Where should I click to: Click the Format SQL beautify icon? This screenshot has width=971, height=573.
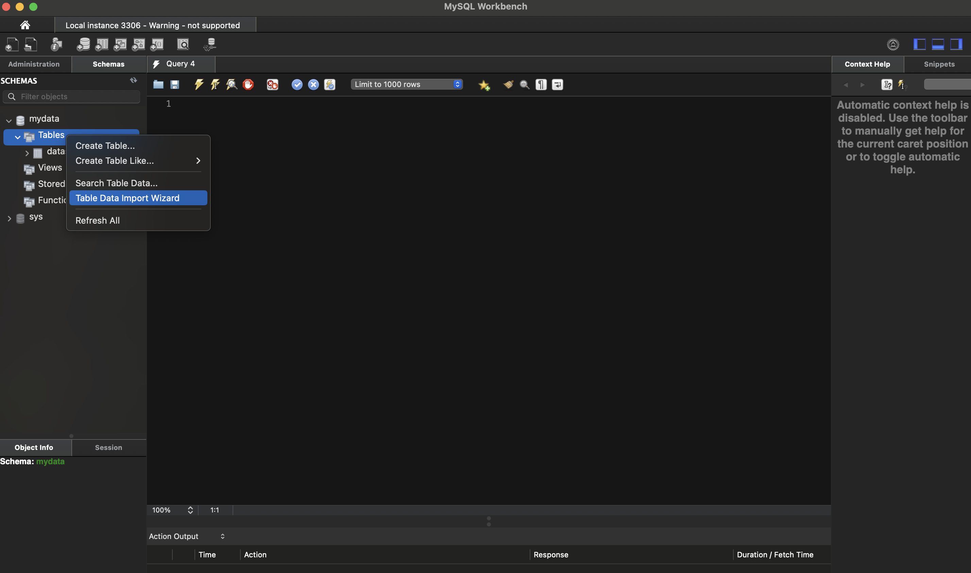click(x=508, y=84)
